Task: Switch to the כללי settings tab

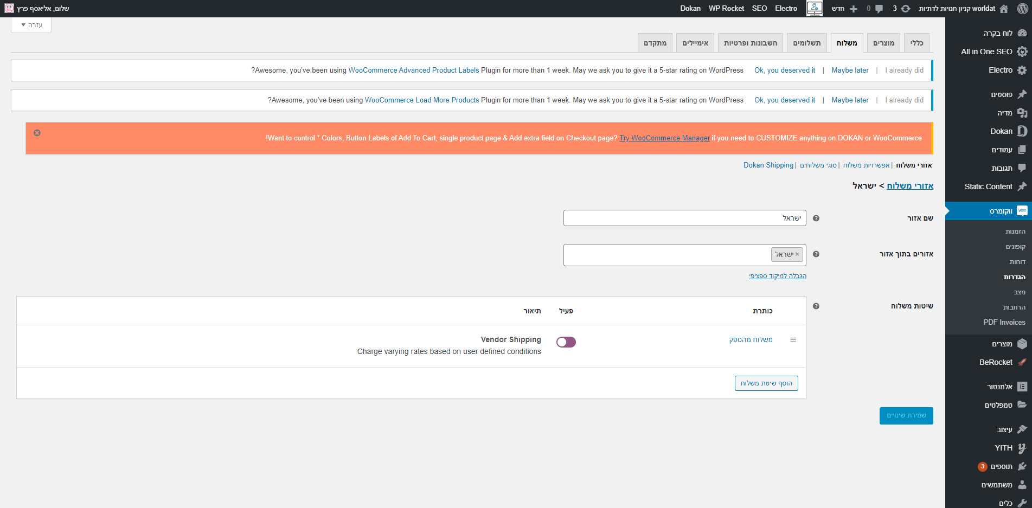Action: coord(917,43)
